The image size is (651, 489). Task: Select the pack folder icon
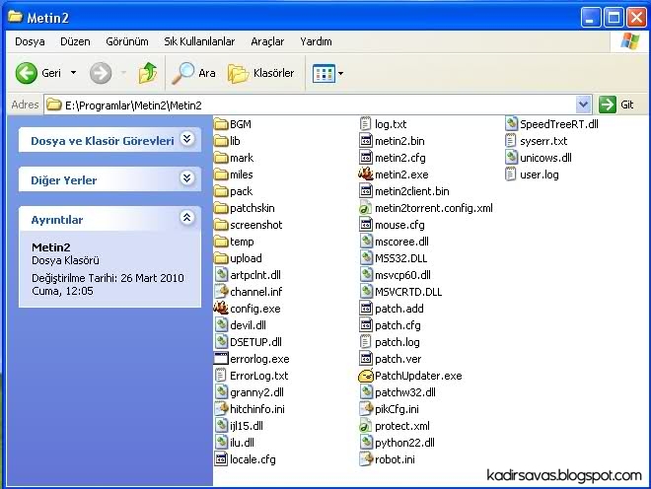221,191
